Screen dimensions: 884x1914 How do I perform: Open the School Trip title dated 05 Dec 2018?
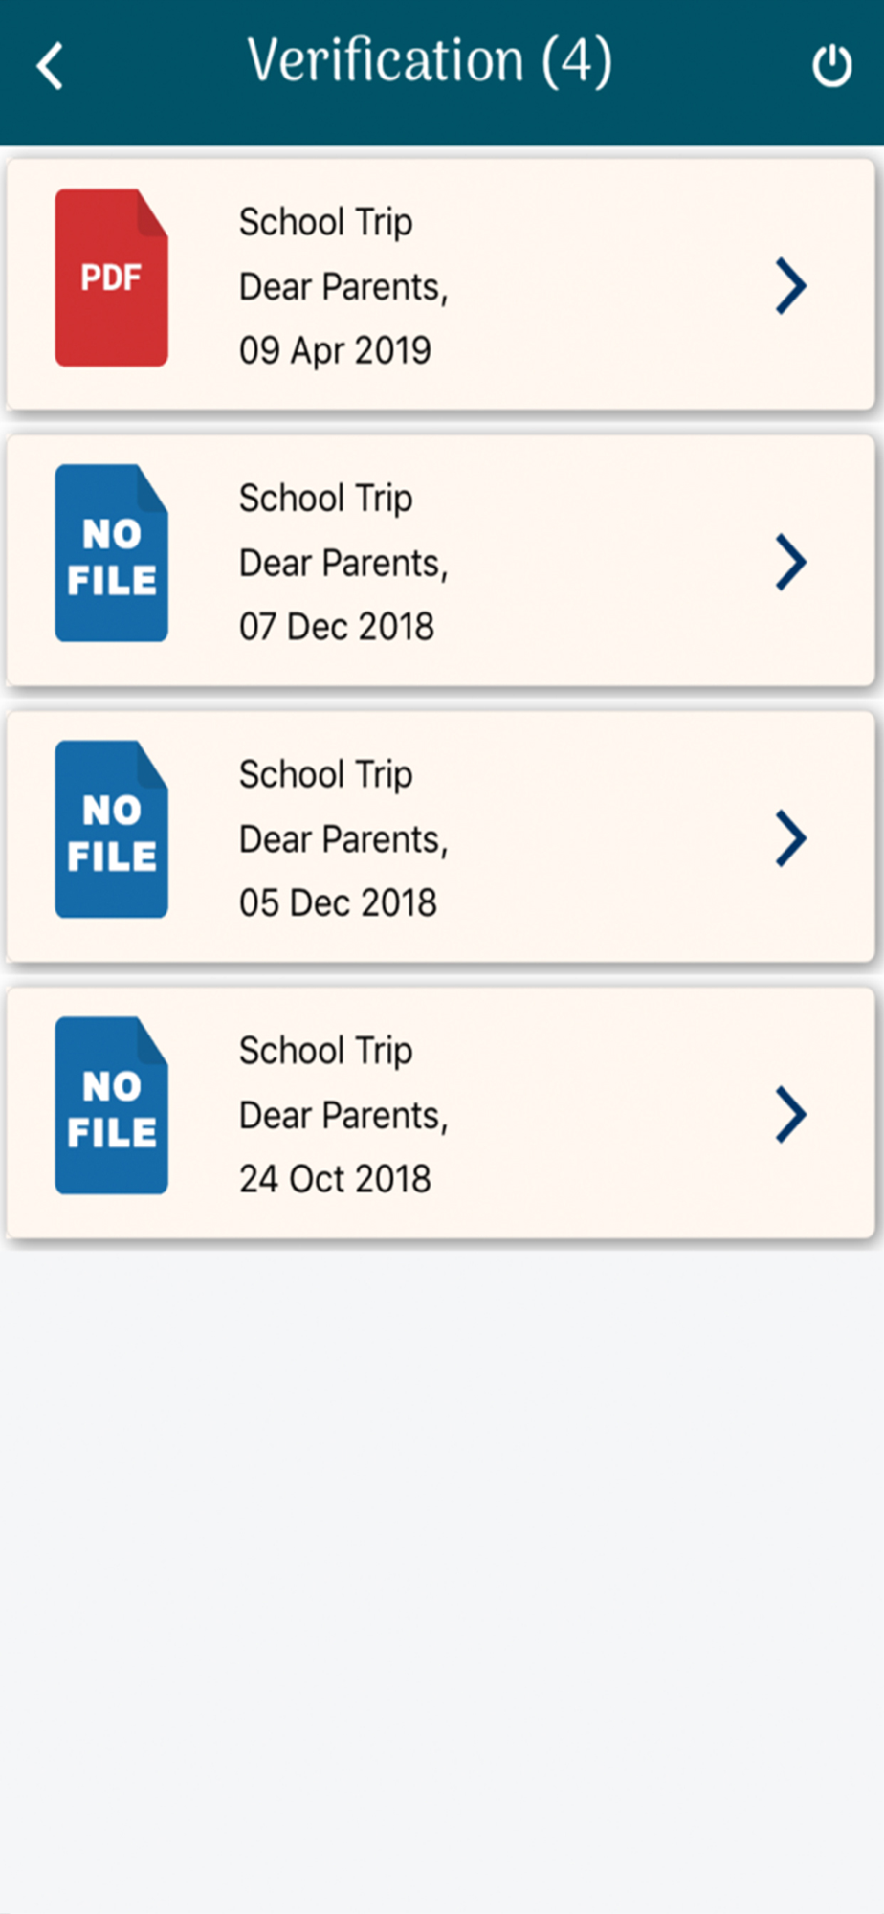[x=326, y=774]
